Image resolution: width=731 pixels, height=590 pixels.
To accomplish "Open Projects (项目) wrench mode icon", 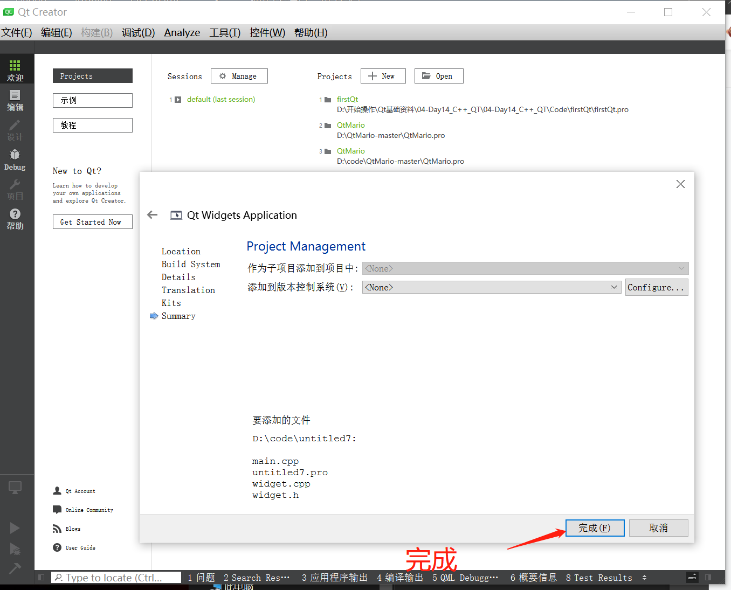I will (15, 185).
